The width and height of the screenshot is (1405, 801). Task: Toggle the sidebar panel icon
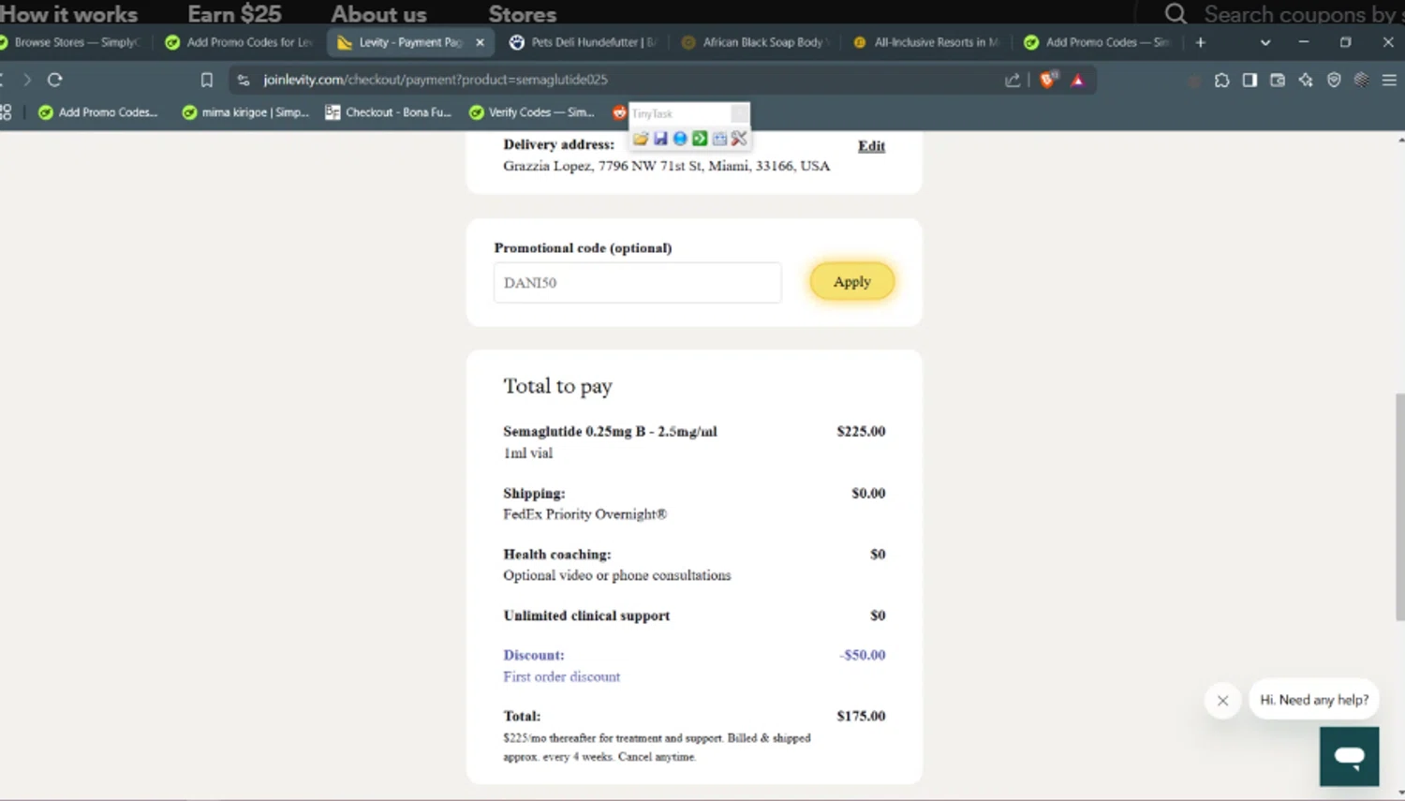click(x=1250, y=80)
